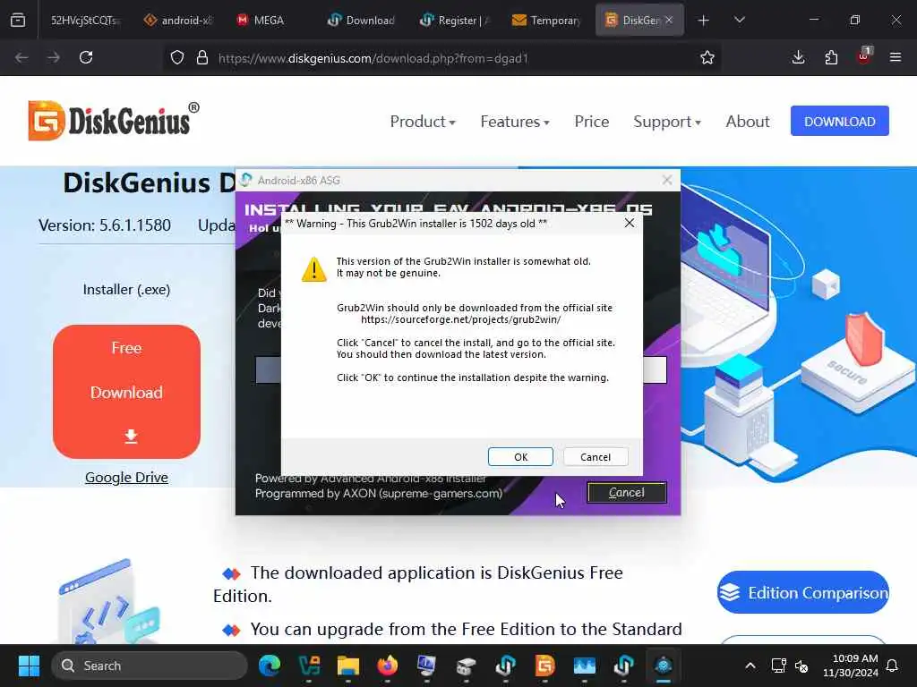Screen dimensions: 917x687
Task: Click the taskbar Search box
Action: 150,666
